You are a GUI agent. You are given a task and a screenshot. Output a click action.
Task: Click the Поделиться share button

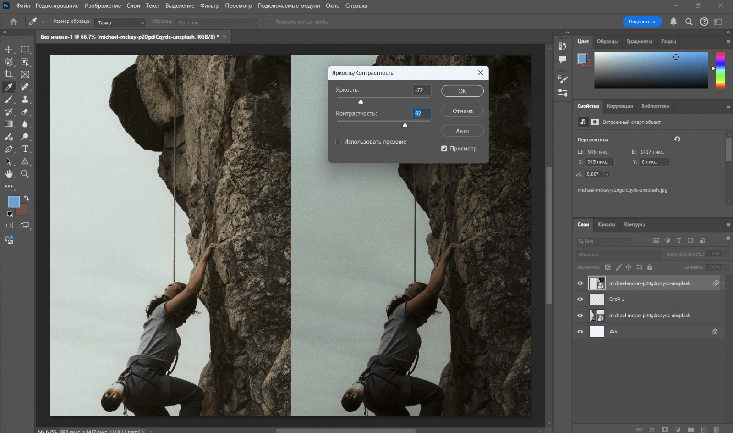(x=642, y=22)
